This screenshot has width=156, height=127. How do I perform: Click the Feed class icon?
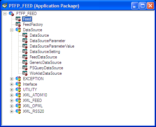(x=18, y=19)
